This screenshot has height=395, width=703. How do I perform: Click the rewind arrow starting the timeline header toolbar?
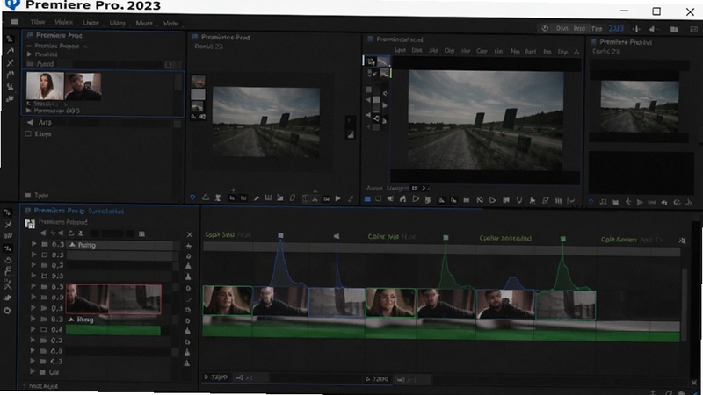[x=43, y=233]
